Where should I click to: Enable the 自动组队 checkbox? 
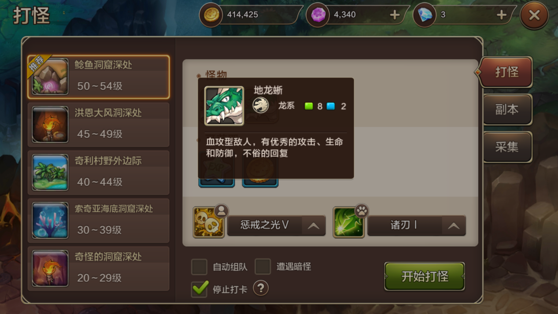[x=199, y=266]
